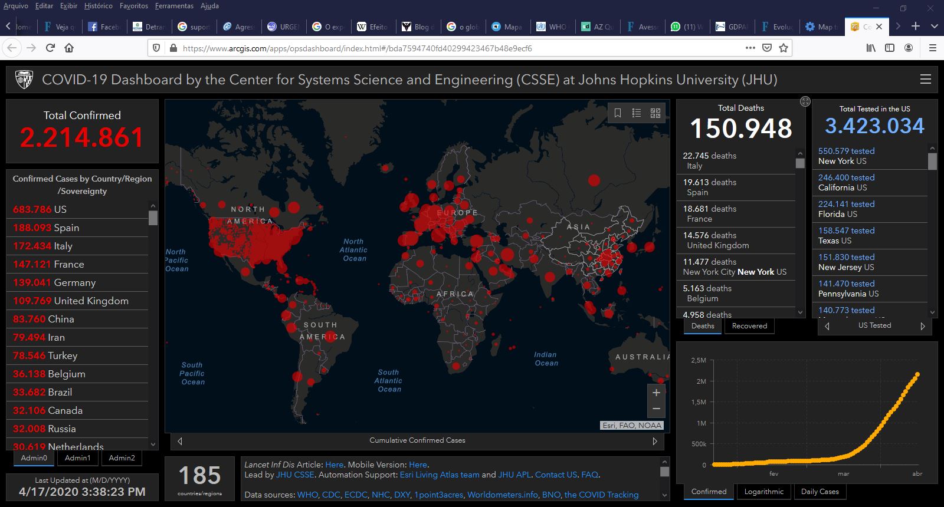944x507 pixels.
Task: Select the Admin0 tab
Action: 34,458
